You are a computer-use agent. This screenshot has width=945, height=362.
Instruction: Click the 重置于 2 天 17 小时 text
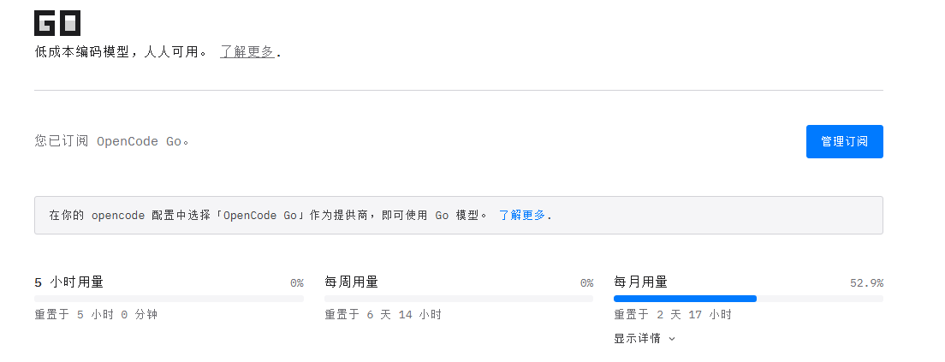coord(673,314)
